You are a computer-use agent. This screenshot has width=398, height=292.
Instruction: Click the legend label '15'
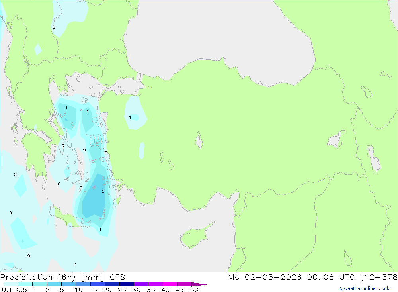point(93,290)
